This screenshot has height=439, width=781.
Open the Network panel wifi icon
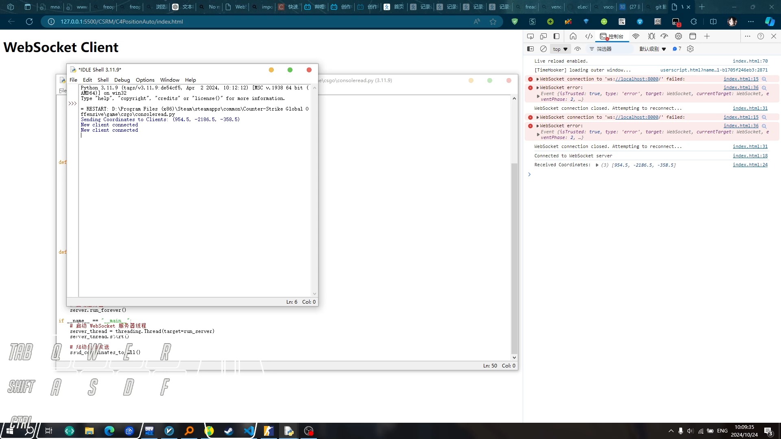coord(636,36)
